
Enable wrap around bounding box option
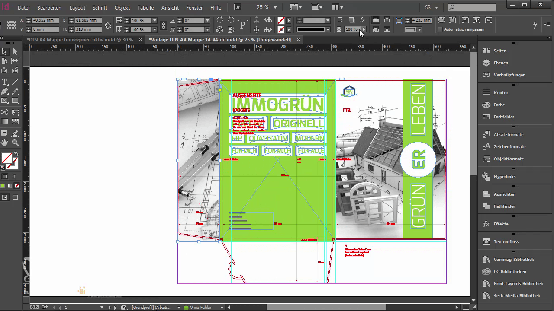tap(387, 20)
